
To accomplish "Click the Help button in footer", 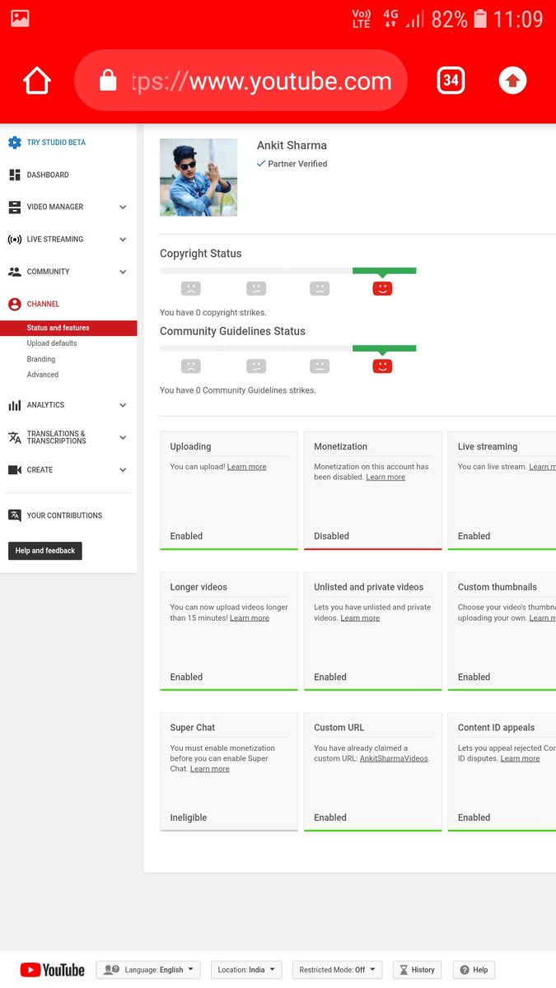I will click(x=474, y=970).
